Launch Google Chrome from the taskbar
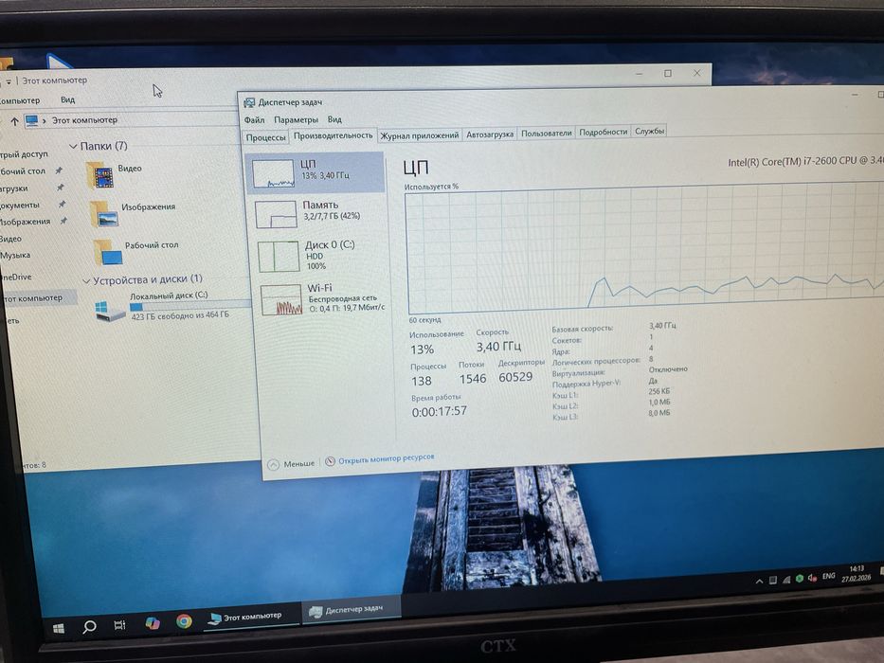The image size is (884, 663). [x=184, y=620]
